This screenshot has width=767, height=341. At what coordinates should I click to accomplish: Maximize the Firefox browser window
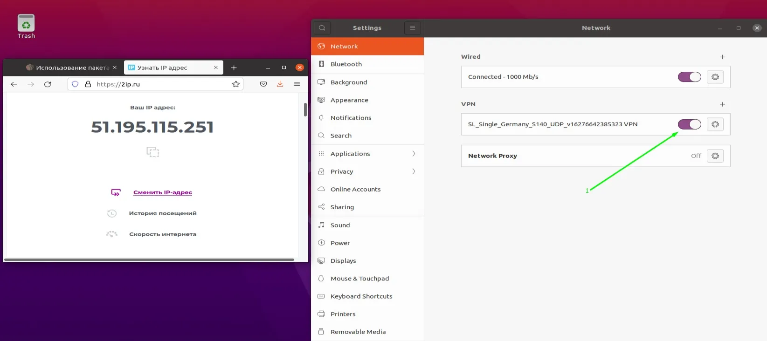pyautogui.click(x=284, y=68)
